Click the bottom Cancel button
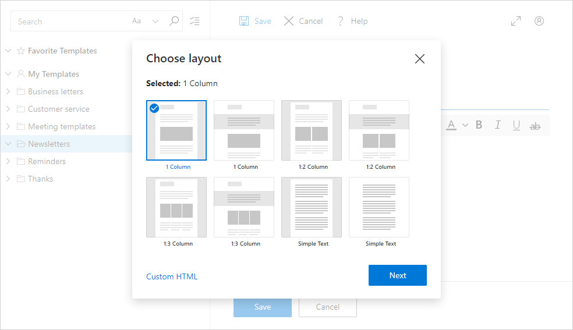The height and width of the screenshot is (330, 573). point(328,307)
